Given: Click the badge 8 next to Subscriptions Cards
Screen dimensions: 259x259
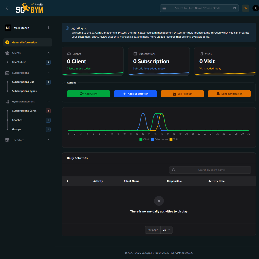Looking at the screenshot, I should pos(48,111).
